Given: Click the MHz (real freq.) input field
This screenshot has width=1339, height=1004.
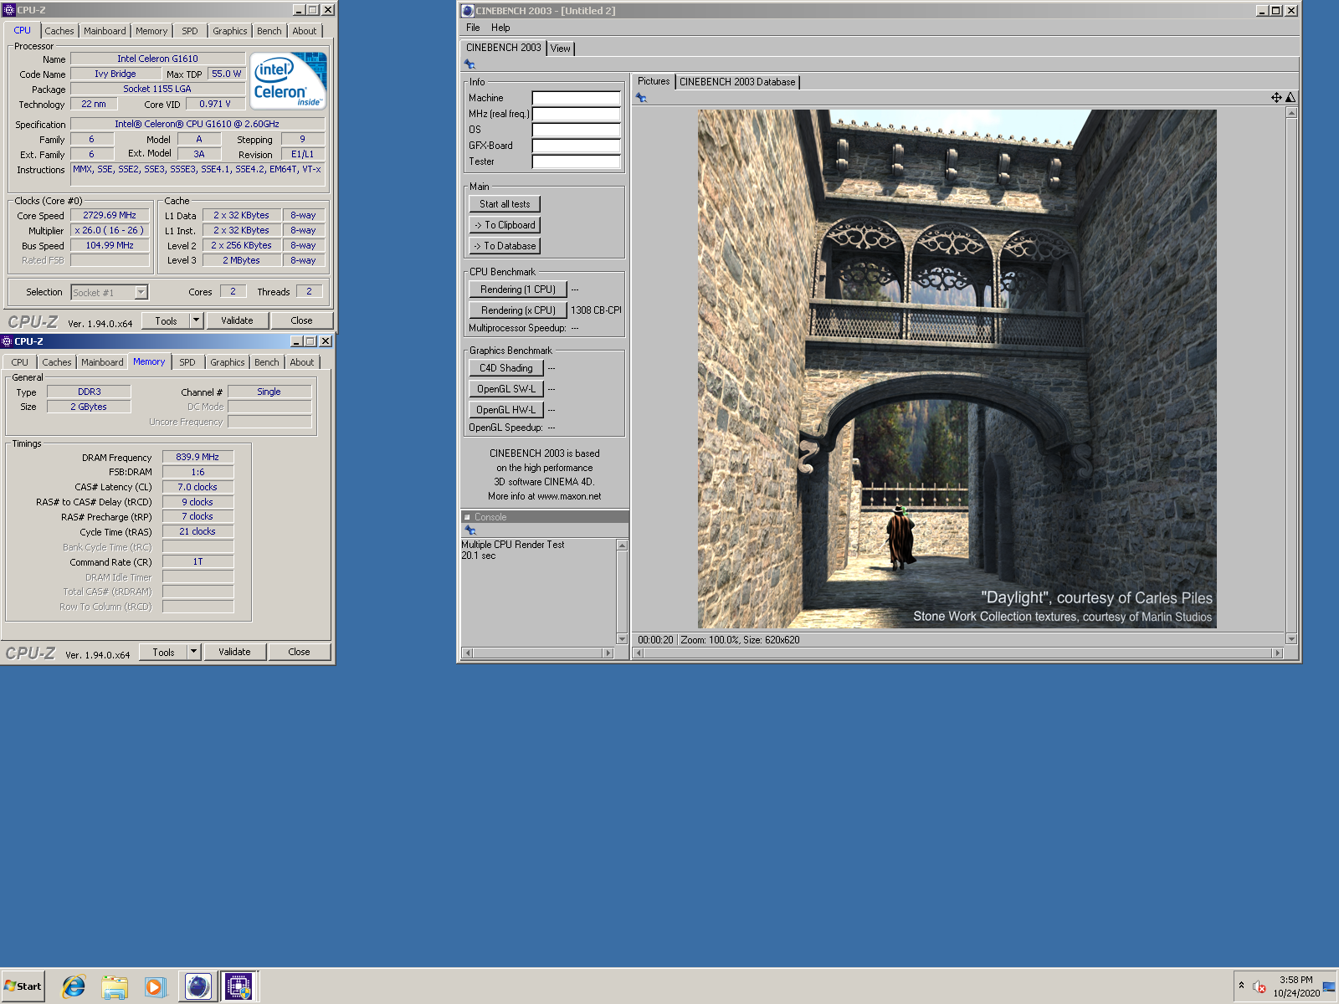Looking at the screenshot, I should point(577,114).
